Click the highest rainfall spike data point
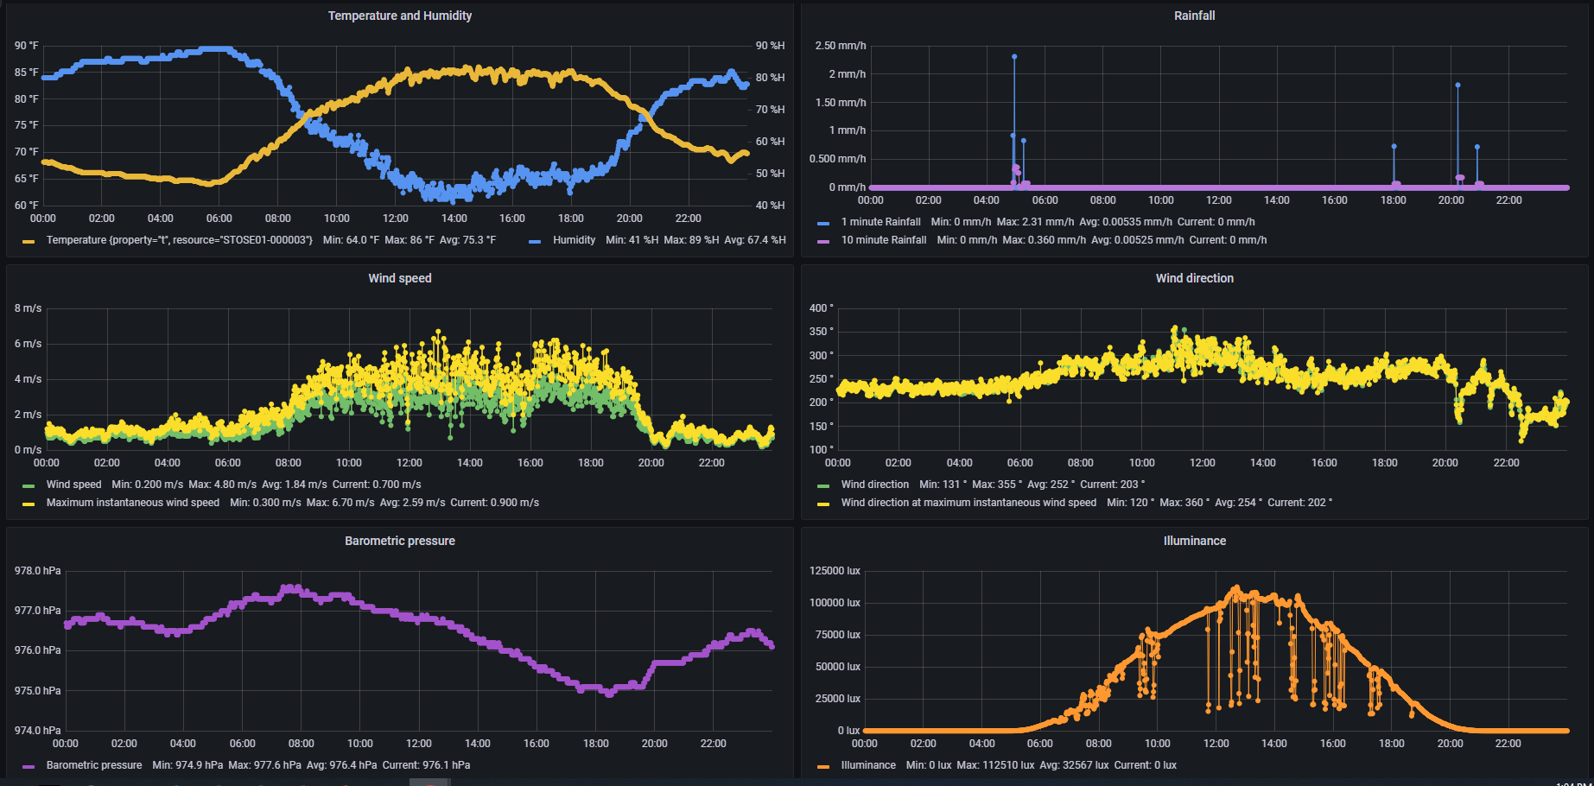Viewport: 1594px width, 786px height. (x=1014, y=57)
